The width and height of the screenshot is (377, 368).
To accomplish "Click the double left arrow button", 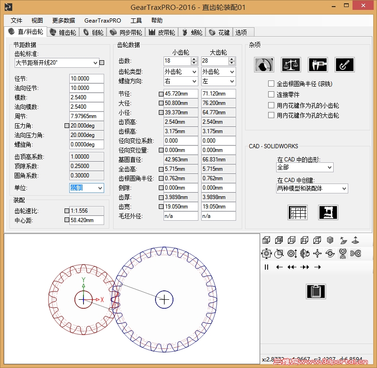I will (x=292, y=267).
